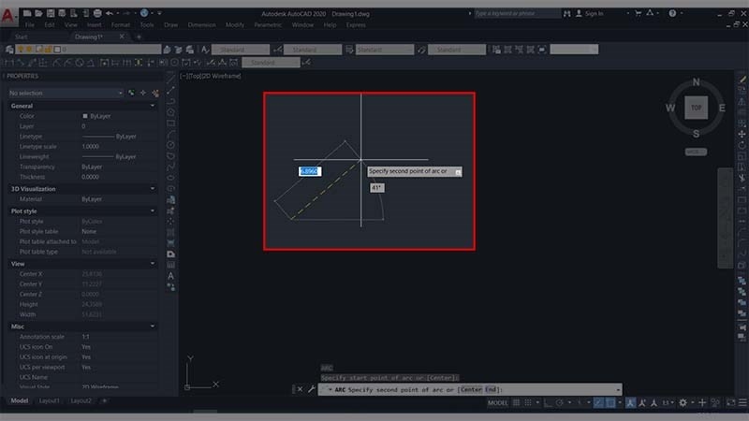
Task: Click the Undo arrow in quick access toolbar
Action: pos(110,14)
